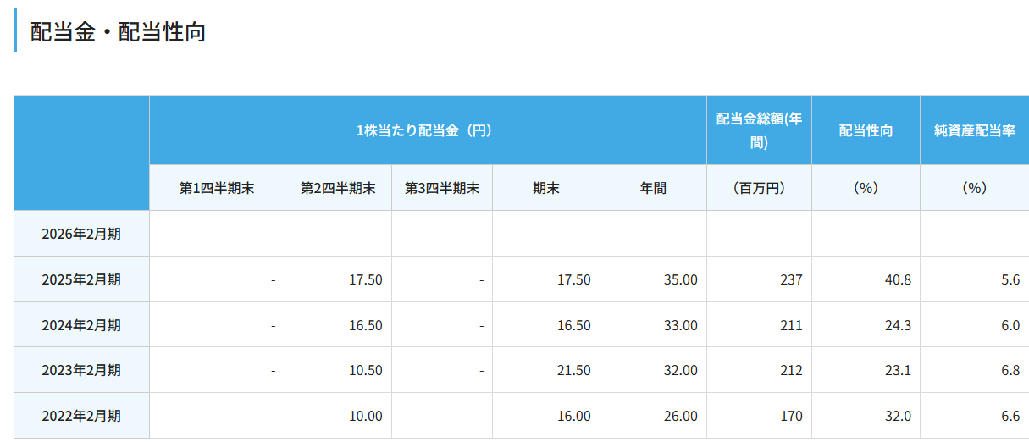The height and width of the screenshot is (442, 1029).
Task: Select the 2022年2月期 row label
Action: [81, 416]
